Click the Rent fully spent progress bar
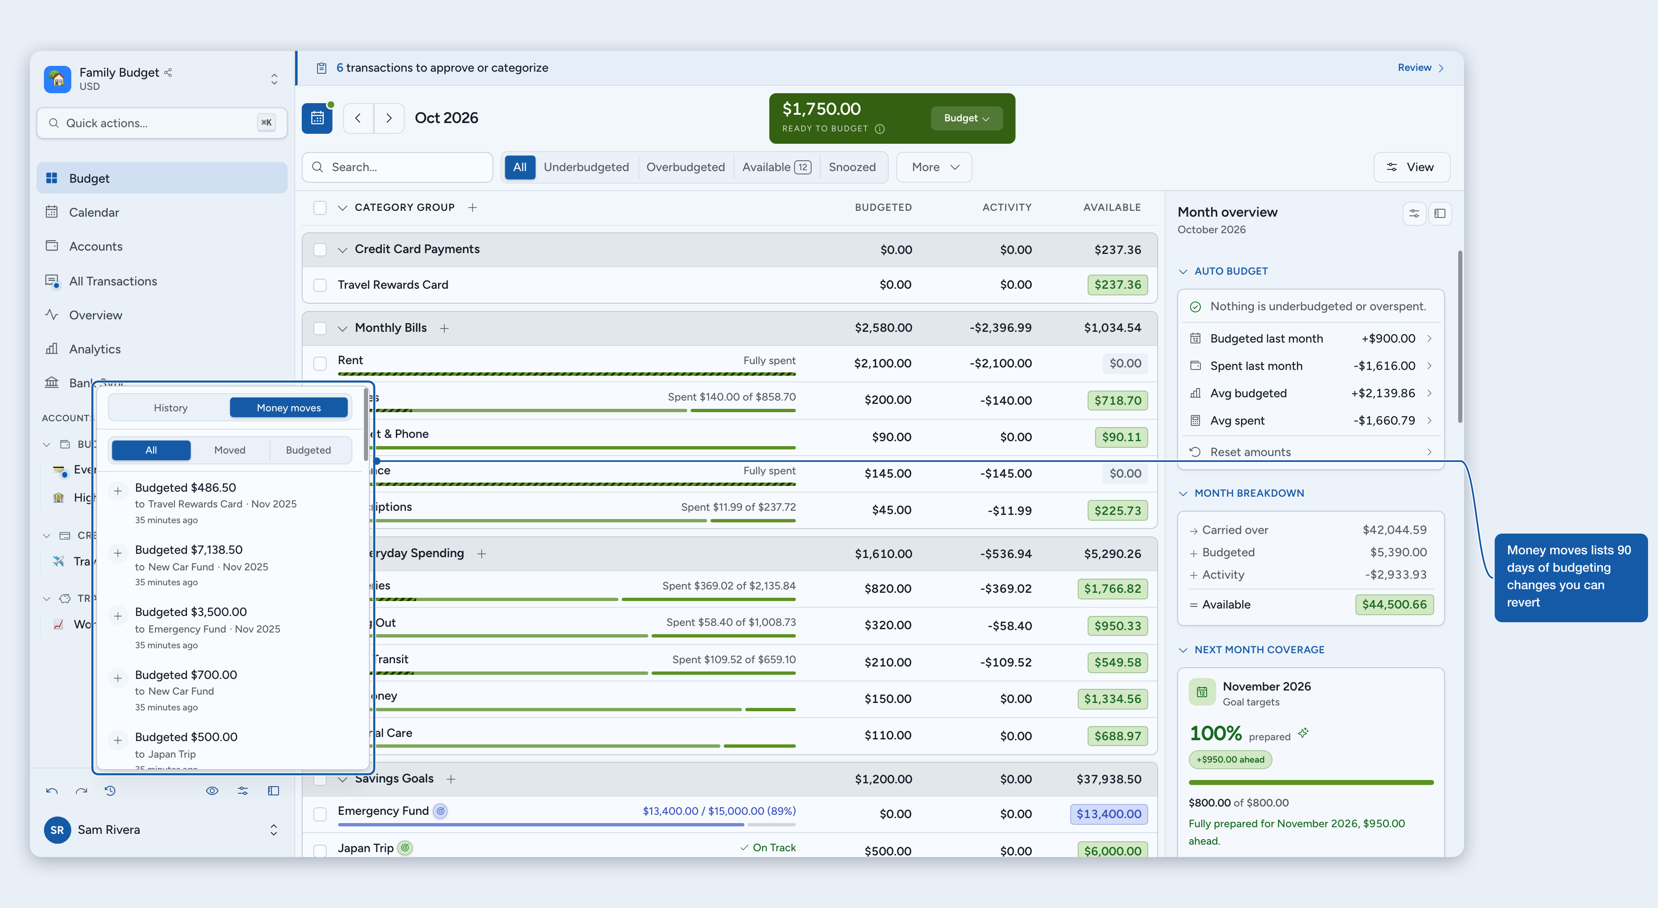1658x908 pixels. click(566, 374)
